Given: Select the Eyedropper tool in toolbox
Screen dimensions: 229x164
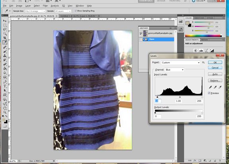Looking at the screenshot, I should coord(5,42).
